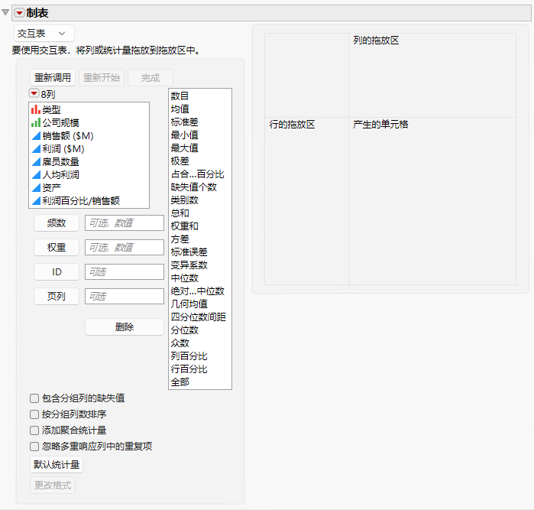Screen dimensions: 534x510
Task: Click the 页列 role button
Action: click(57, 296)
